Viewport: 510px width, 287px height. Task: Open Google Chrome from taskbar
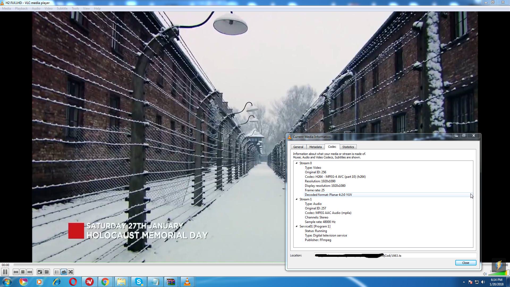click(105, 282)
